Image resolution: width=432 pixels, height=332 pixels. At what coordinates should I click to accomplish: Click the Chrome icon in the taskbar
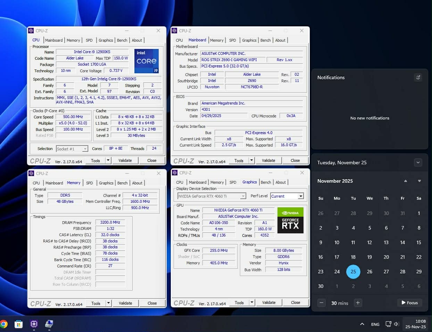[3, 324]
